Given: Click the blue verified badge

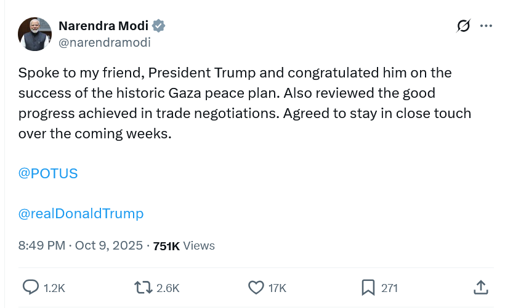Looking at the screenshot, I should point(159,26).
